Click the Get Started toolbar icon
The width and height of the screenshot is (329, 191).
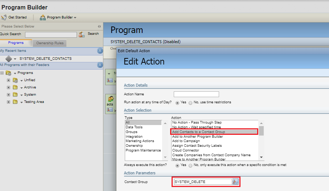click(4, 17)
